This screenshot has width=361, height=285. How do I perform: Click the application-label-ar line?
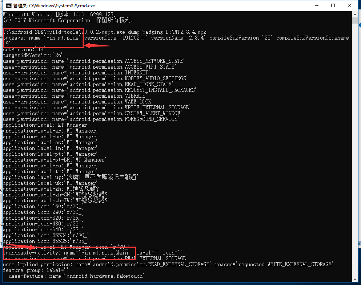(x=50, y=131)
